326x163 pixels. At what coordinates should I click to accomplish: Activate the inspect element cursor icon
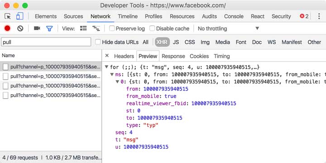[x=8, y=16]
